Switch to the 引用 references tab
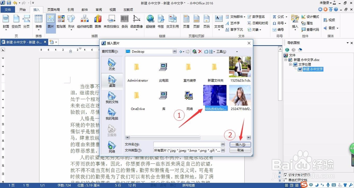354x188 pixels. point(70,10)
